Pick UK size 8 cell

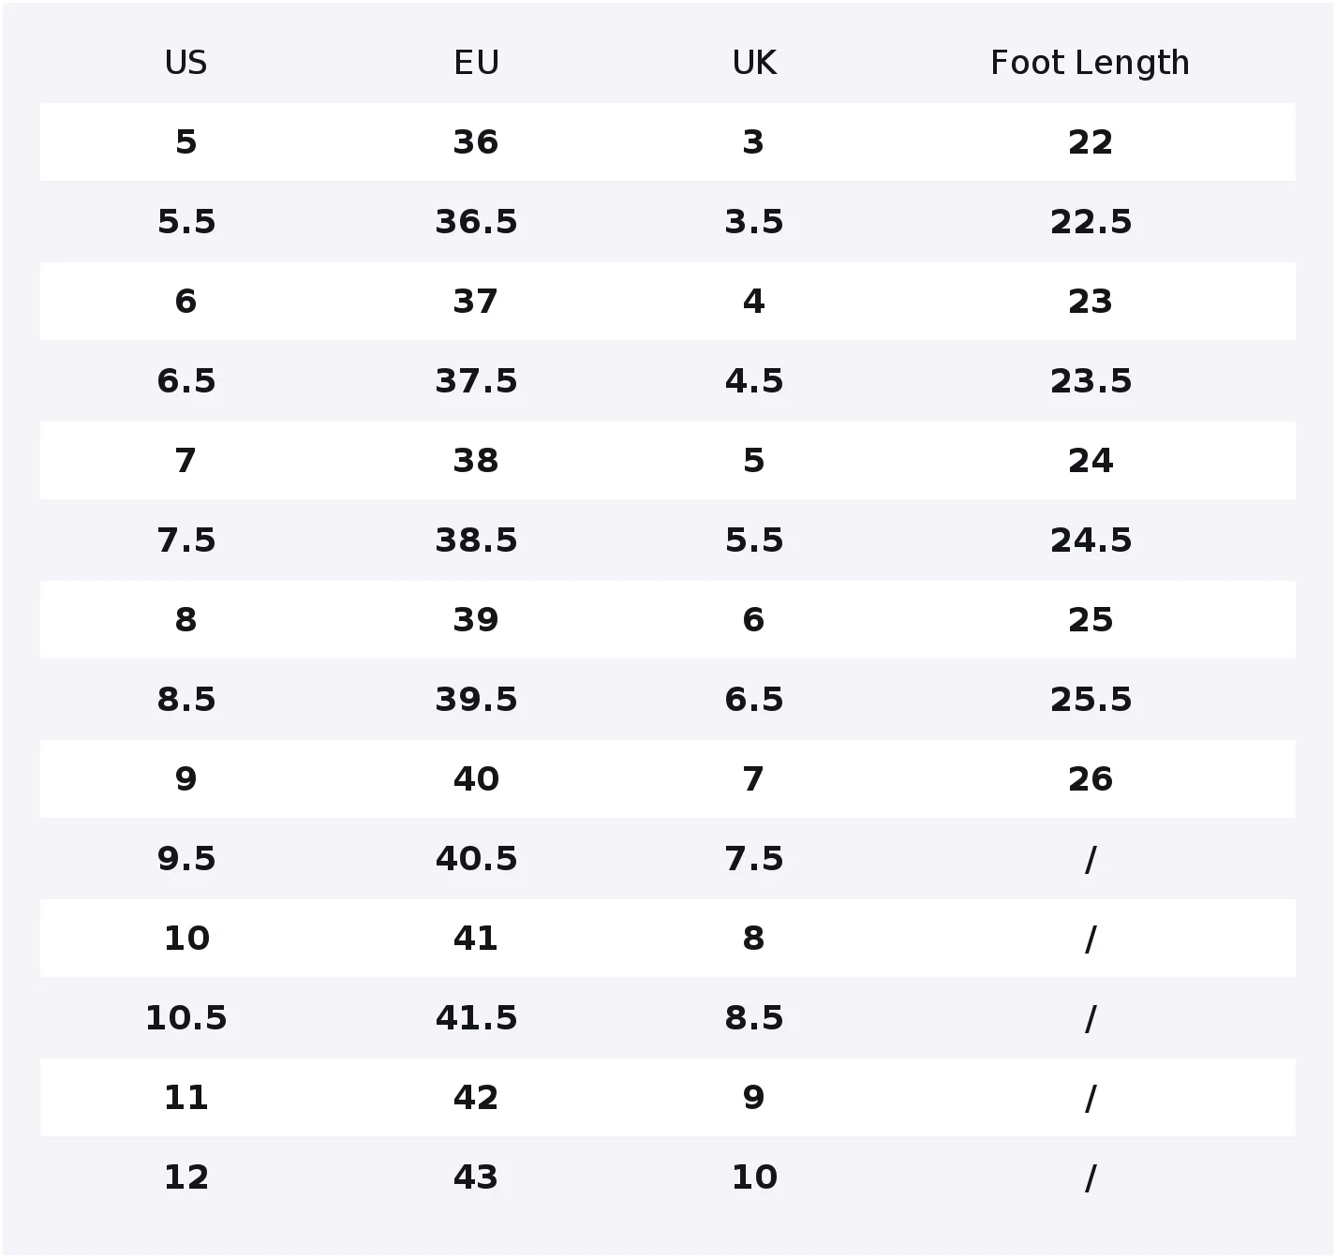[754, 939]
